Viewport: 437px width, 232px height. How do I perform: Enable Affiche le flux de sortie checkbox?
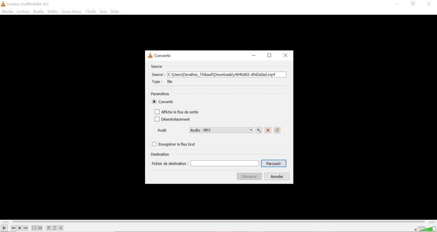157,112
